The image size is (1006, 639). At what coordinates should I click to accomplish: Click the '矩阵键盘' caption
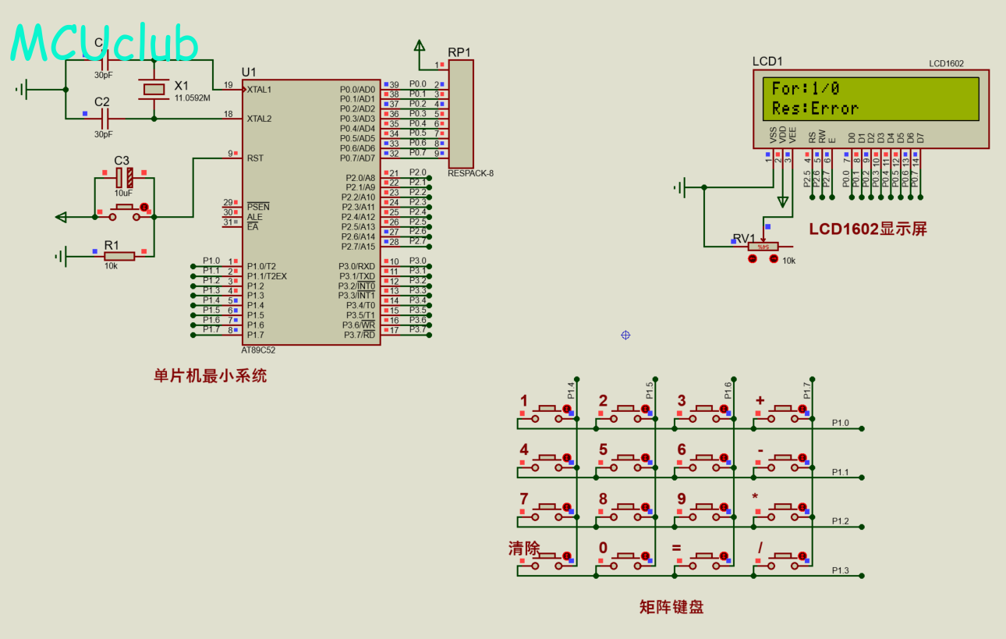point(671,606)
